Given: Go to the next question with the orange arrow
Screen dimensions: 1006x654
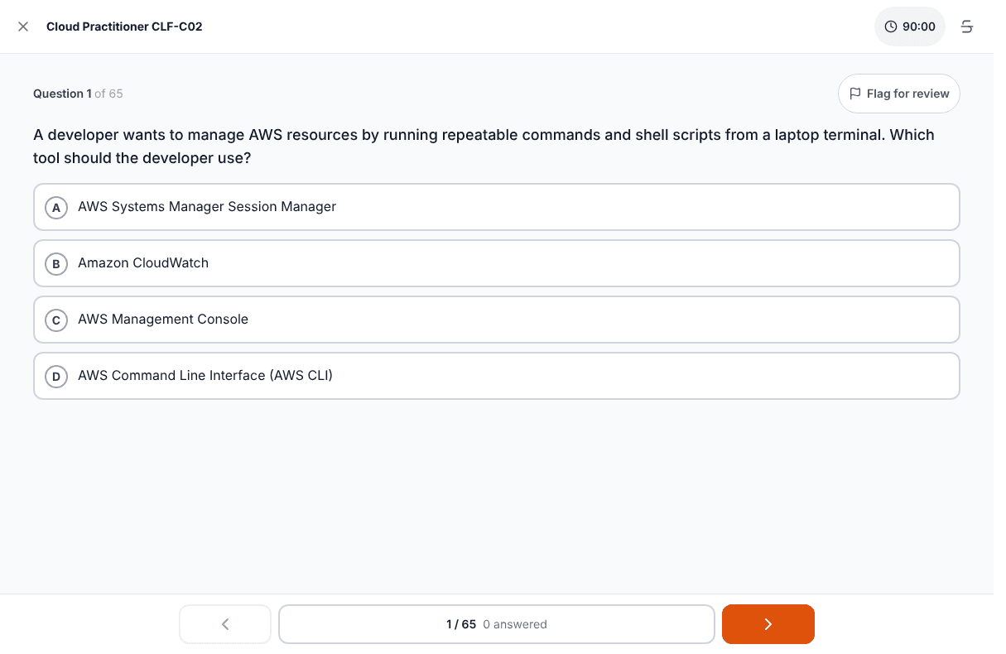Looking at the screenshot, I should click(x=768, y=624).
